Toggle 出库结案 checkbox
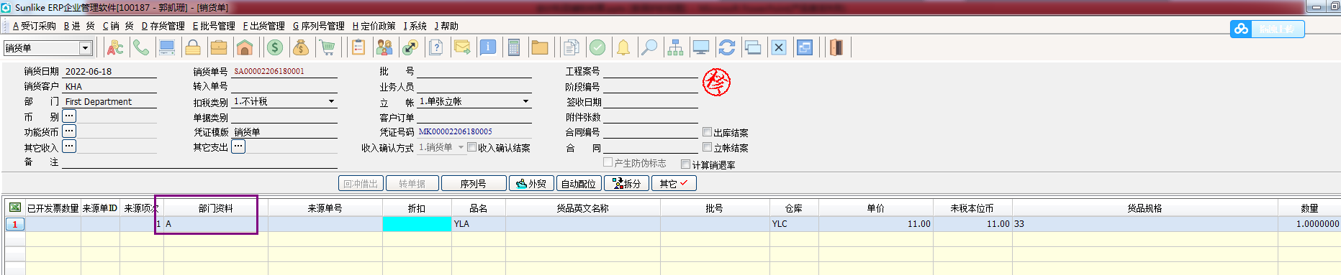Viewport: 1341px width, 275px height. pos(707,132)
